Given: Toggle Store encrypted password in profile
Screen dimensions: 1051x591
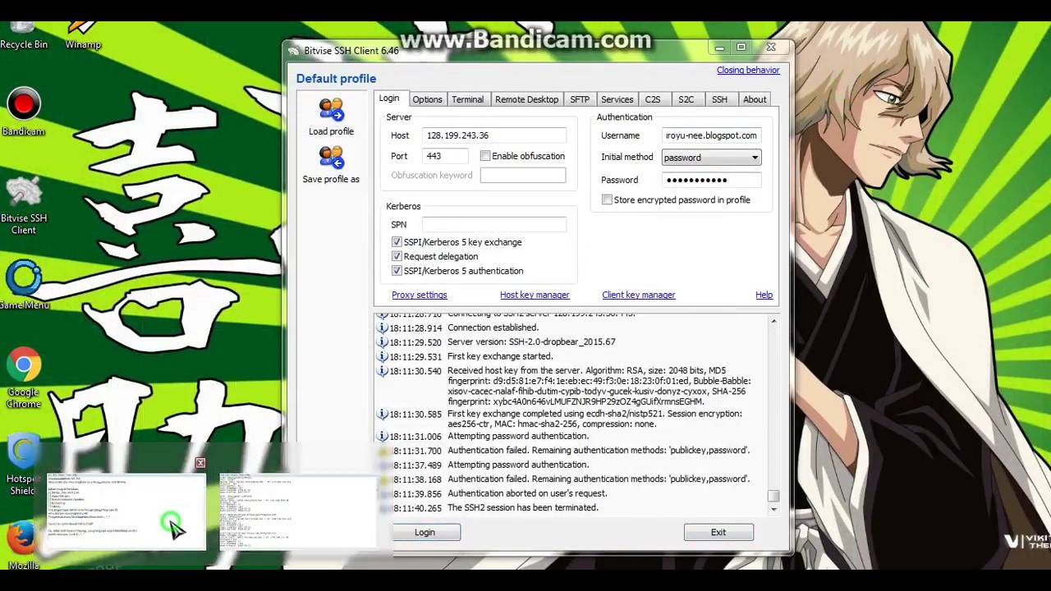Looking at the screenshot, I should coord(607,199).
